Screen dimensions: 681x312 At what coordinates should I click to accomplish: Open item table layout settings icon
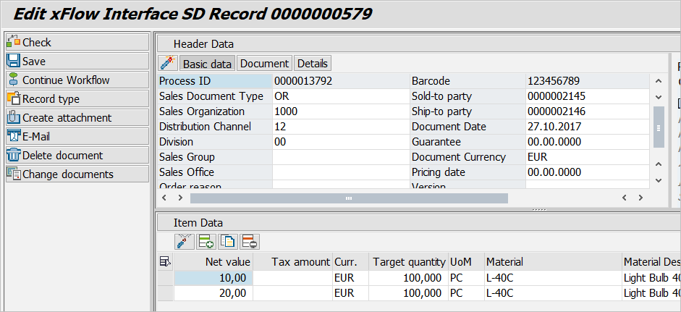coord(165,261)
